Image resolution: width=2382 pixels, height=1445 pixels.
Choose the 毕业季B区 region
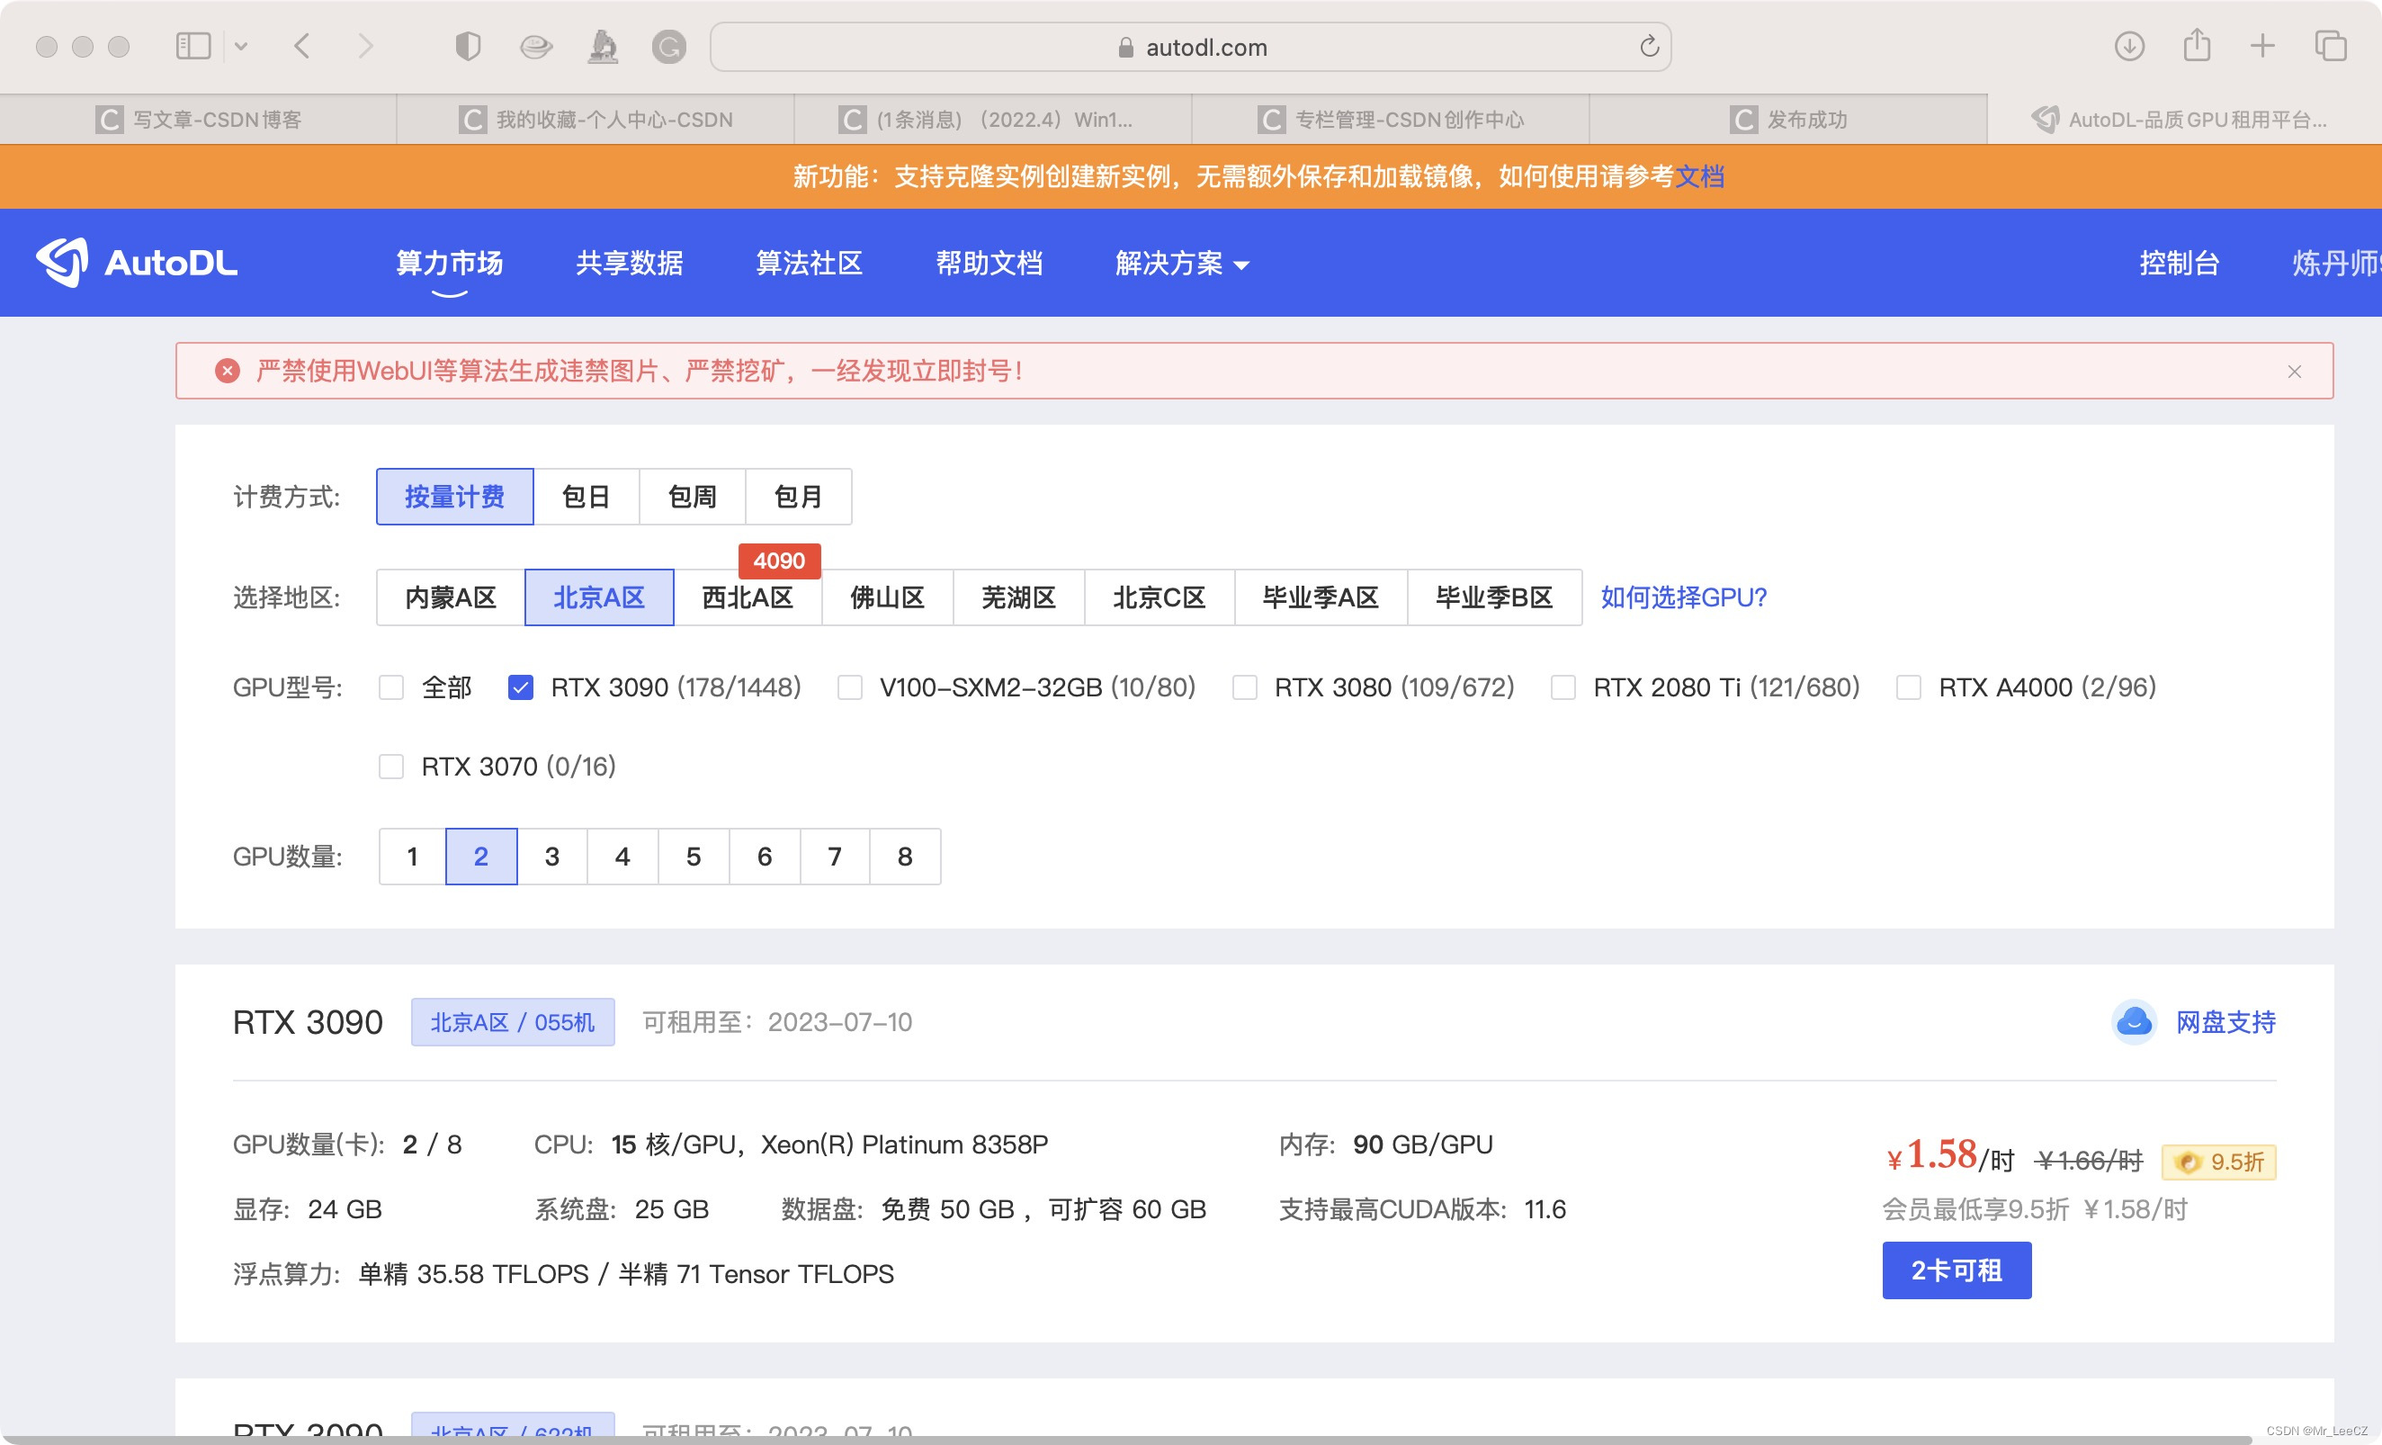point(1494,597)
